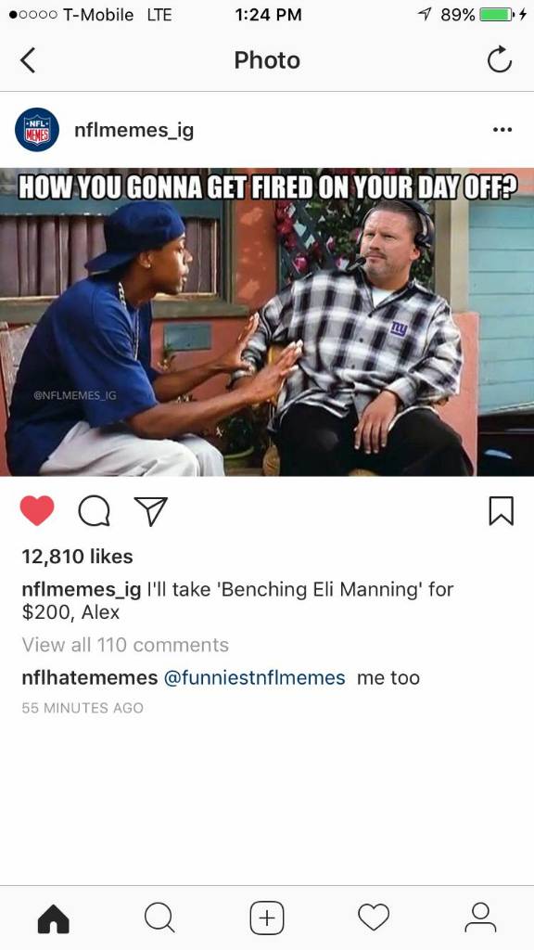Open nflmemes_ig username in post header
Viewport: 534px width, 950px height.
133,130
